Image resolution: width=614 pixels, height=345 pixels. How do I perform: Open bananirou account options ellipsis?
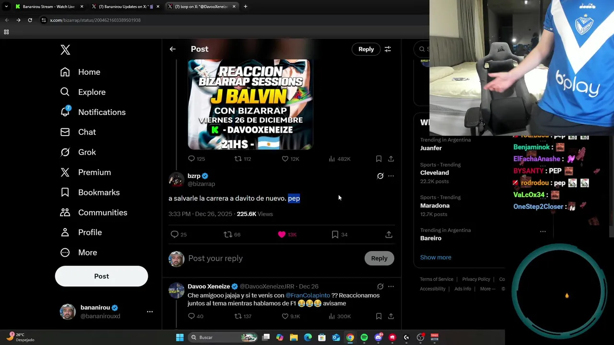pyautogui.click(x=150, y=311)
